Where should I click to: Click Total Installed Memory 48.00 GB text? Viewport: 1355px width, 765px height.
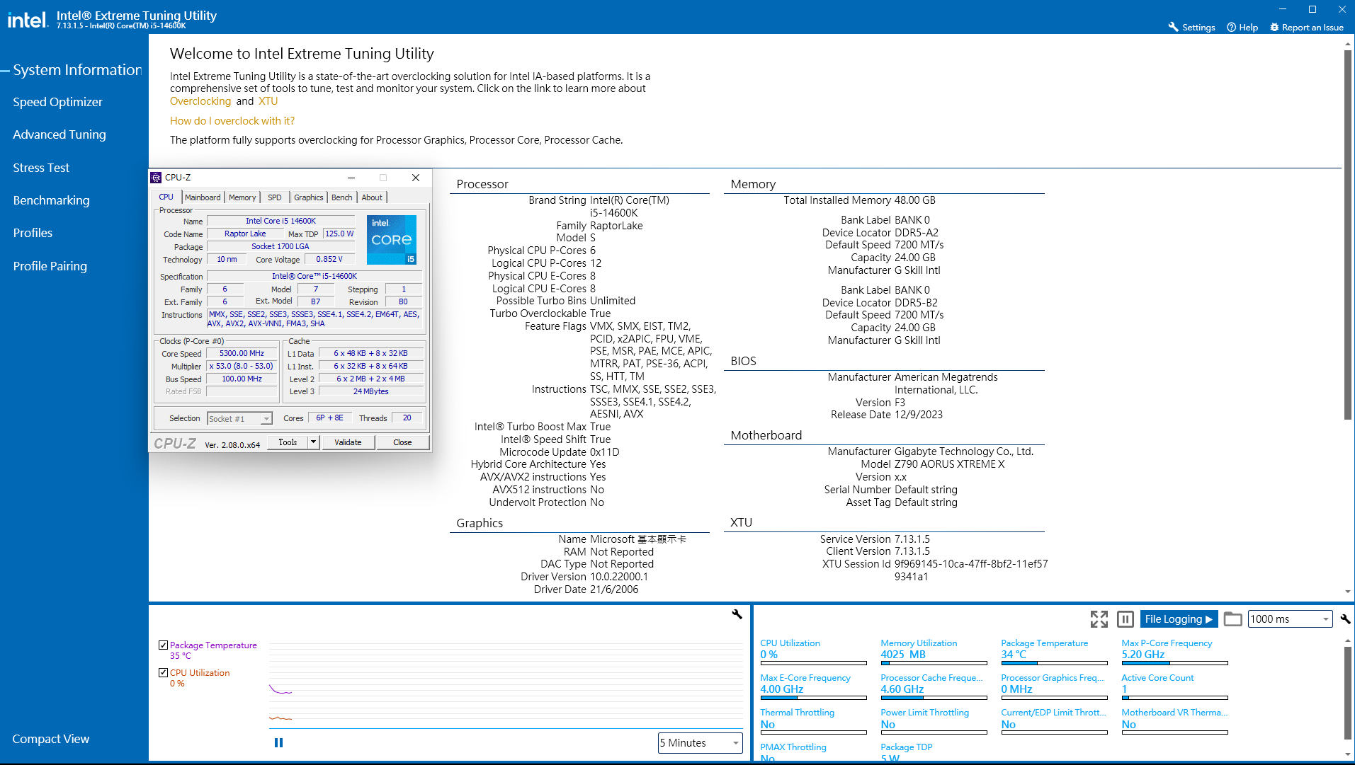click(x=859, y=200)
